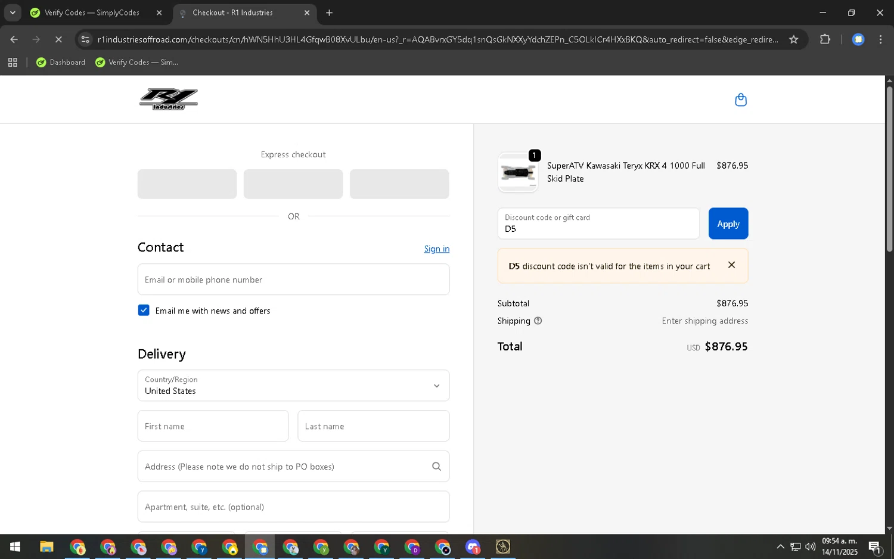894x559 pixels.
Task: Click the middle express checkout button
Action: tap(293, 184)
